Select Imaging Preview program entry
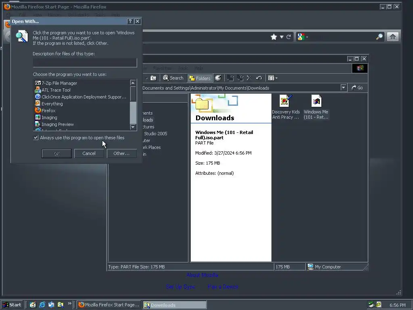Viewport: 413px width, 310px height. coord(54,124)
